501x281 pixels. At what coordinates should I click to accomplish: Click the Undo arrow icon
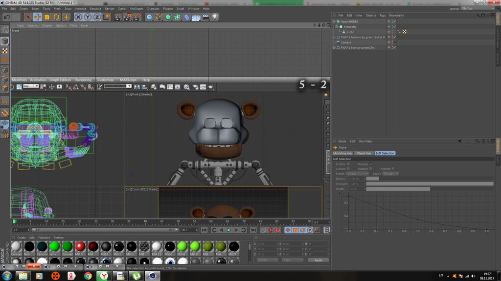[7, 17]
